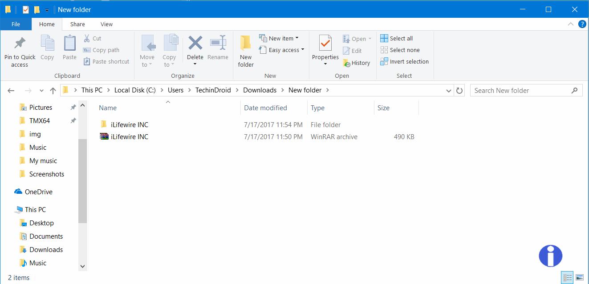The width and height of the screenshot is (589, 284).
Task: Click Downloads in the address path
Action: 260,90
